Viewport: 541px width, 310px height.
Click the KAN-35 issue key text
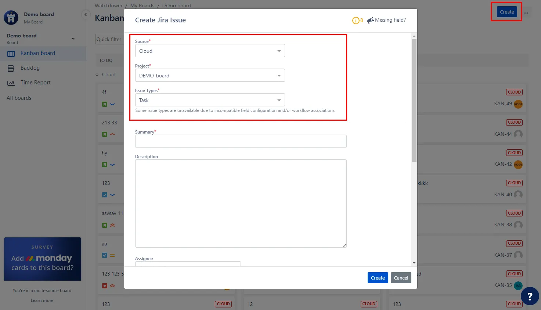click(x=503, y=285)
